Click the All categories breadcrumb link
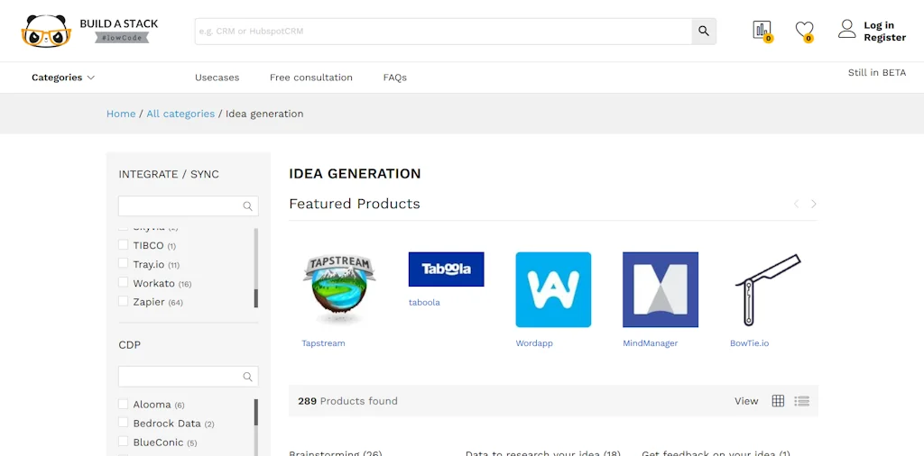The image size is (924, 456). (180, 114)
